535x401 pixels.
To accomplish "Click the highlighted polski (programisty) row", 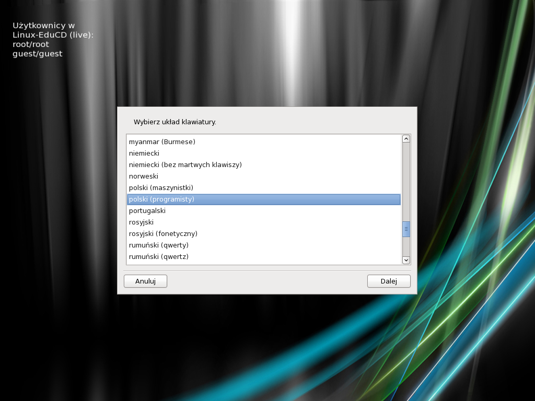I will click(264, 199).
